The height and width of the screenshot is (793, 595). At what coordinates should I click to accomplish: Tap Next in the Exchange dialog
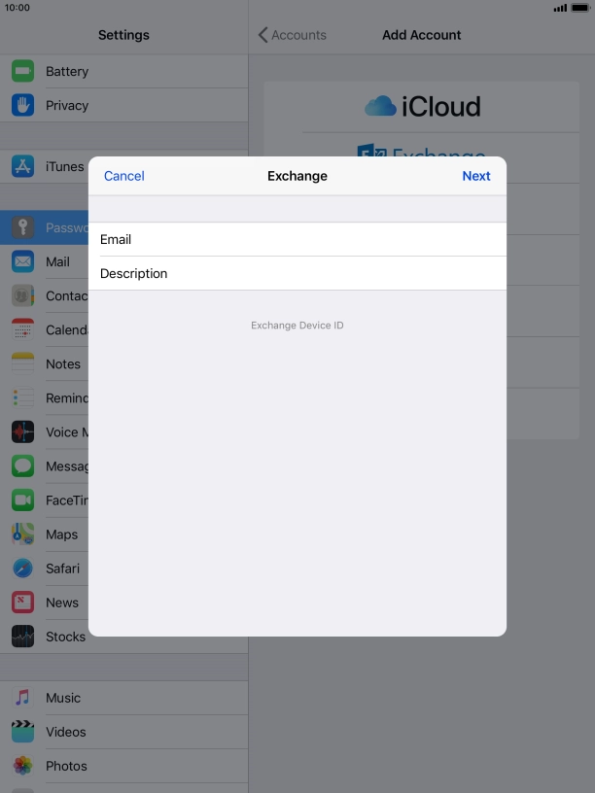476,176
